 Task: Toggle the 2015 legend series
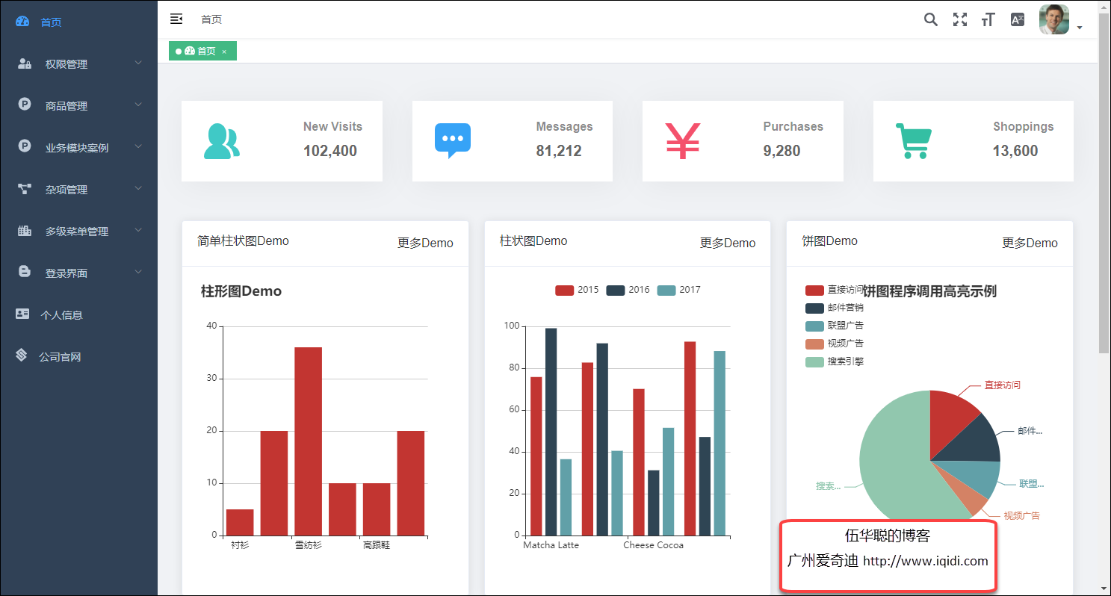[577, 290]
